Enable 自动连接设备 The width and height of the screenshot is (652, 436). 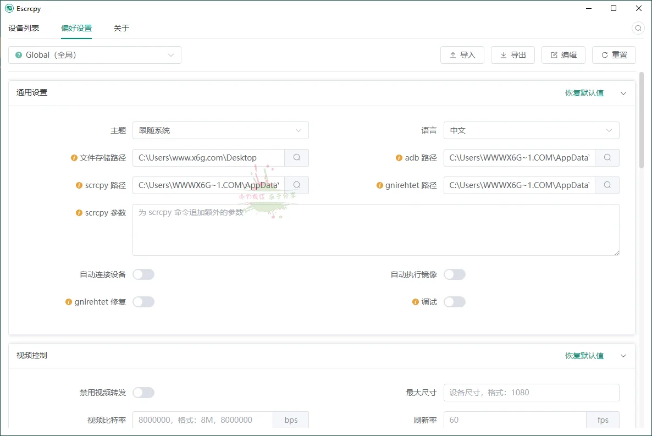(143, 274)
